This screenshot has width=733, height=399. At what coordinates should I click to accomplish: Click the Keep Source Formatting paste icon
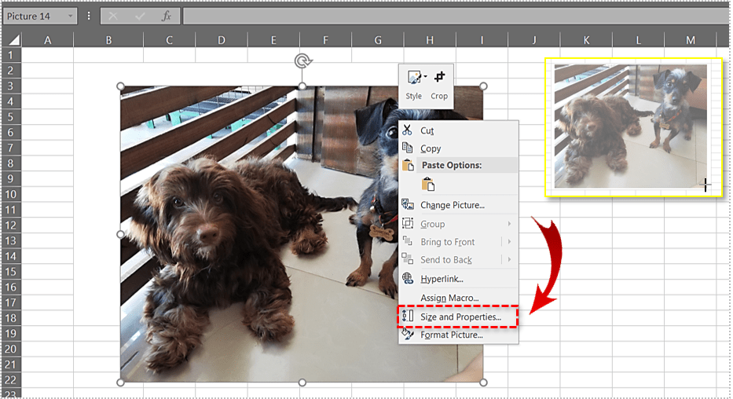click(428, 185)
